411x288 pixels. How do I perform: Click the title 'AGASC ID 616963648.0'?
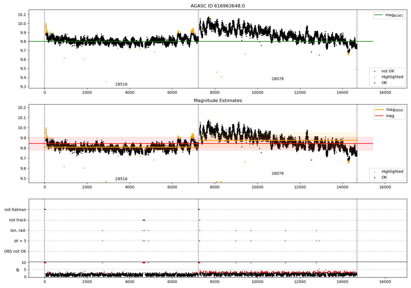(218, 6)
